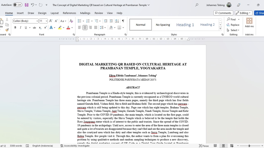Open the Paragraph settings dialog launcher
The width and height of the screenshot is (264, 148).
click(x=125, y=35)
